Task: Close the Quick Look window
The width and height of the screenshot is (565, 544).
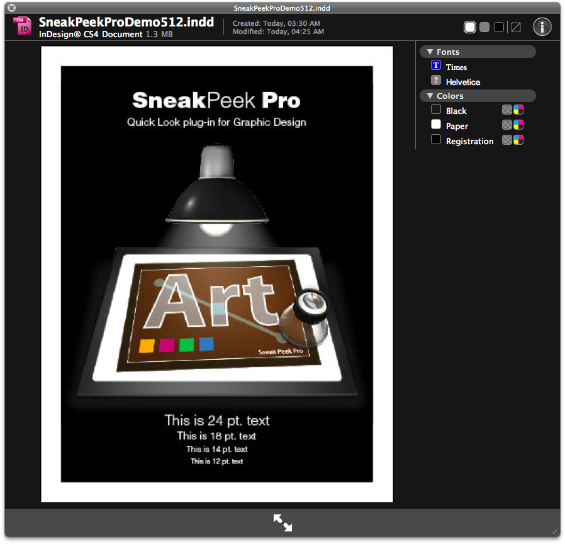Action: [x=11, y=8]
